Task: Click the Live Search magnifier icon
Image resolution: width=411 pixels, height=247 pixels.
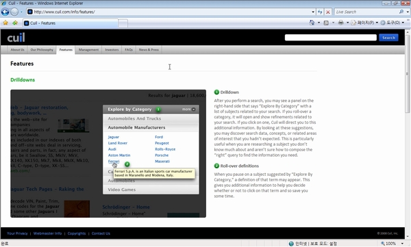Action: [x=401, y=12]
